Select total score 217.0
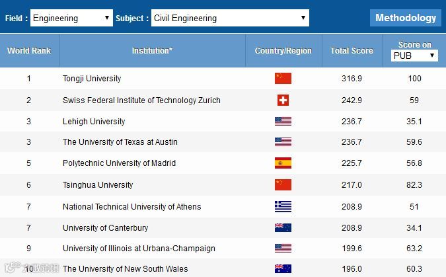The image size is (446, 277). (x=352, y=185)
